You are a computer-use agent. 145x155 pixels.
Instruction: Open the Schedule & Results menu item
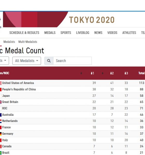click(x=24, y=33)
